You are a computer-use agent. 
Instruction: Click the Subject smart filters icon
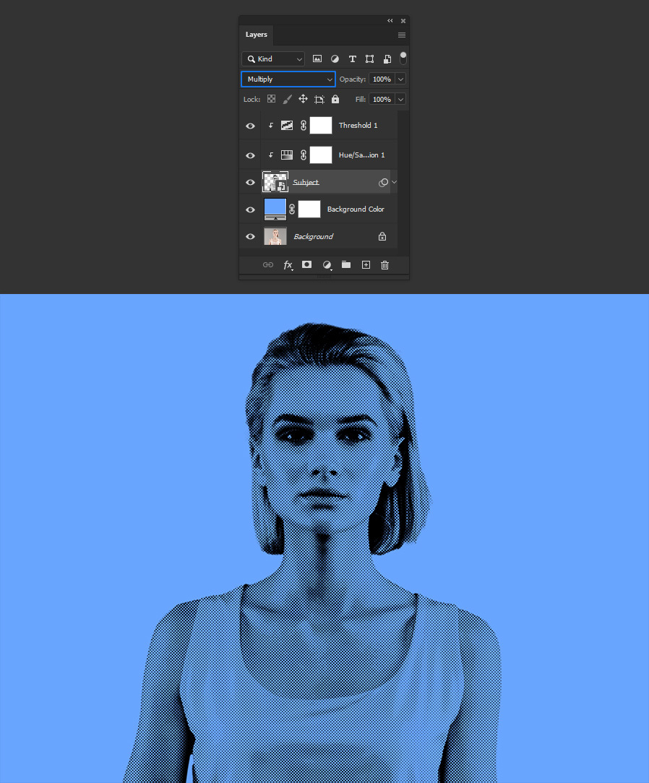click(x=383, y=182)
